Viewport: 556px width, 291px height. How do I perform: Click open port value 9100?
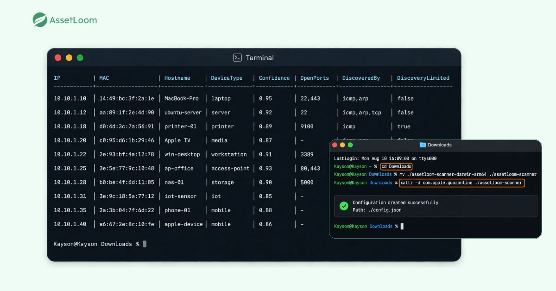pos(307,127)
